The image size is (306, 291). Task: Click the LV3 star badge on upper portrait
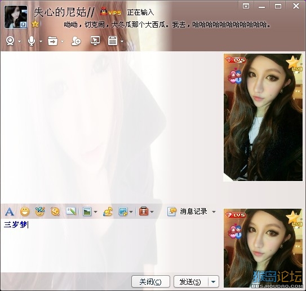pos(294,64)
